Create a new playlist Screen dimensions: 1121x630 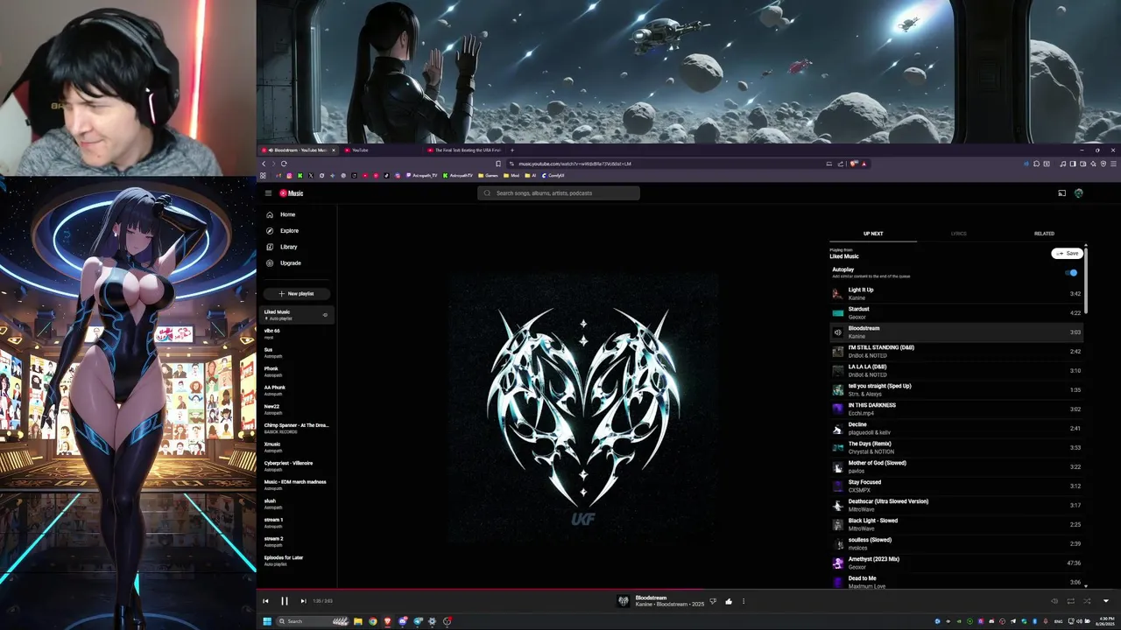(296, 294)
